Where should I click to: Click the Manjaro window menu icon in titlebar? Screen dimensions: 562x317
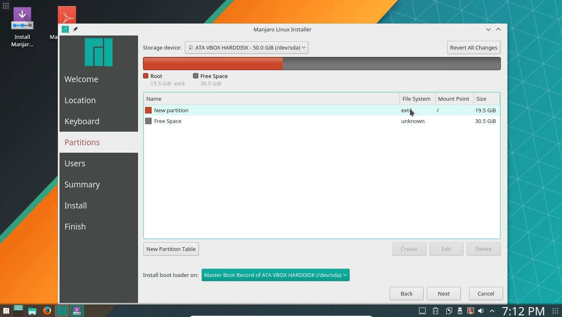(x=65, y=29)
